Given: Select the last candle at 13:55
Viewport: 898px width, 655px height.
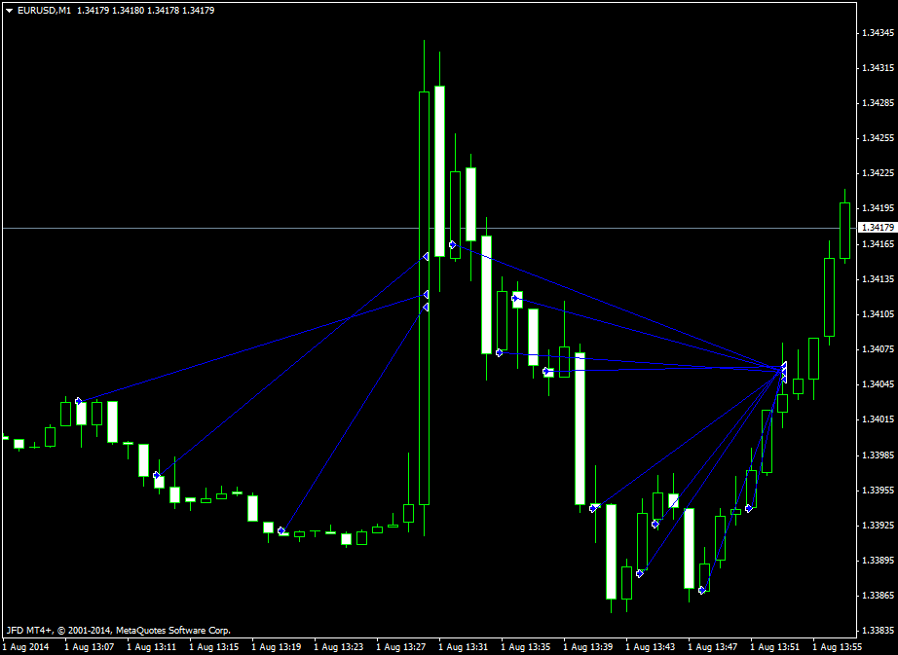Looking at the screenshot, I should [x=844, y=231].
